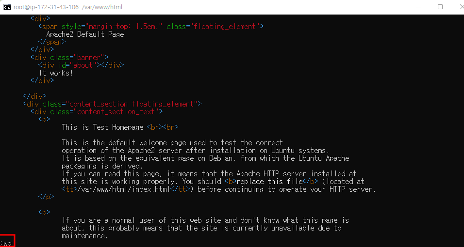
Task: Click the terminal window icon in title bar
Action: [7, 7]
